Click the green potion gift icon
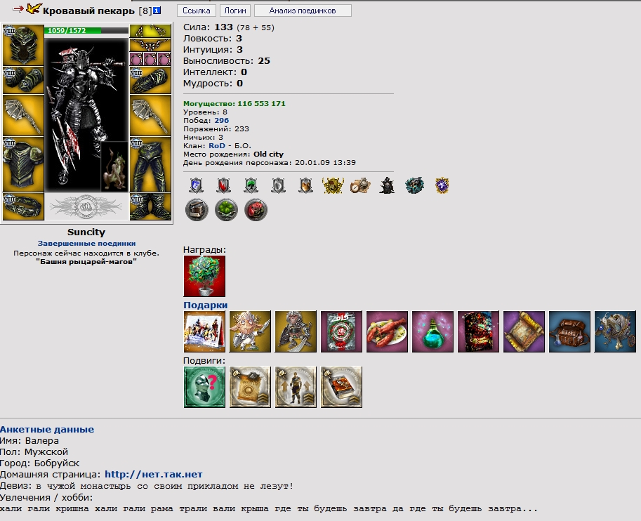641x521 pixels. coord(432,331)
